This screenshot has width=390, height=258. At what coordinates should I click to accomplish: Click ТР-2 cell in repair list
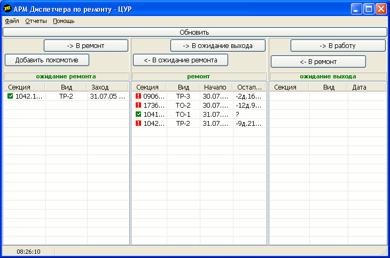point(183,123)
